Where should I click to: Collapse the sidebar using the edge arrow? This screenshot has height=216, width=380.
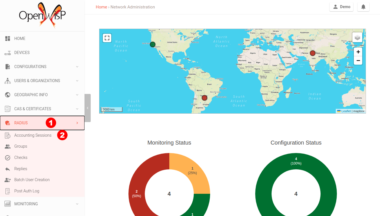coord(88,108)
